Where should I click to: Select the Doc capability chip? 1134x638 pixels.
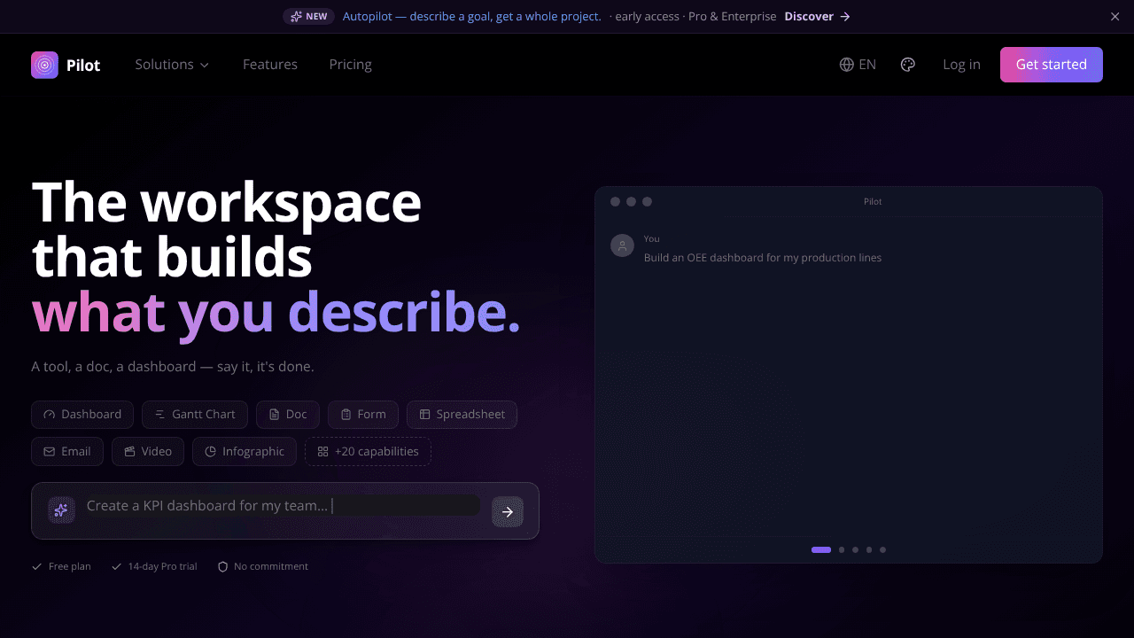point(288,415)
